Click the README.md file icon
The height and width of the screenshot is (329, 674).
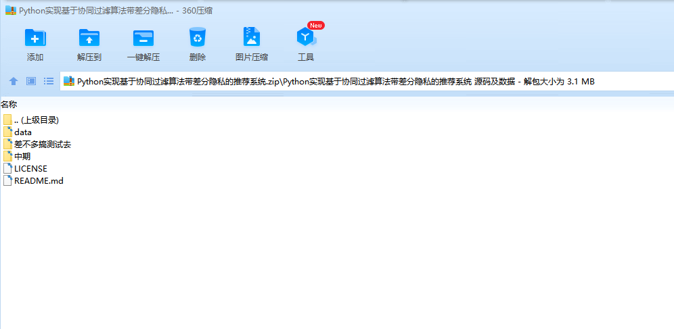[x=7, y=181]
